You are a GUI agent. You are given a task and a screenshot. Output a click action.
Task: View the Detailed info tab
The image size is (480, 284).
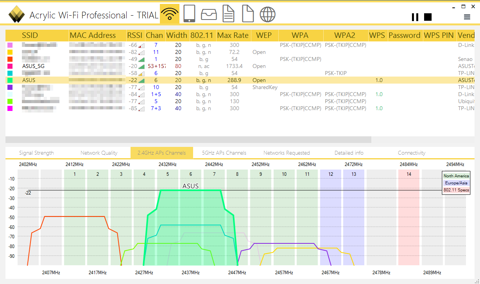point(349,153)
